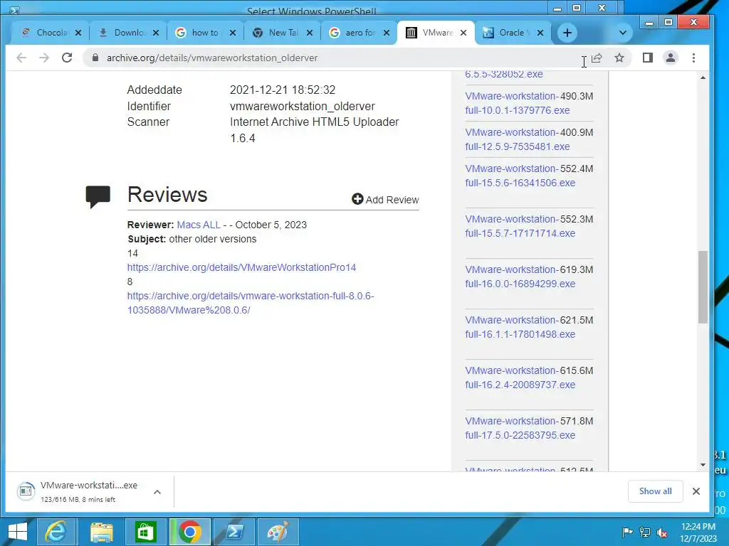Image resolution: width=729 pixels, height=546 pixels.
Task: Open the vmware-workstation-full-8.0.6 archive link
Action: (251, 303)
